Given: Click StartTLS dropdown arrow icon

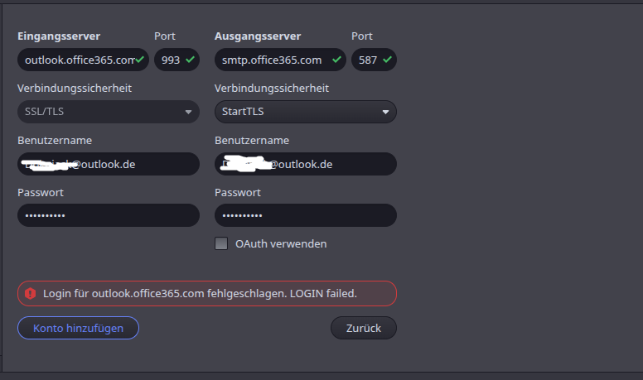Looking at the screenshot, I should tap(385, 112).
